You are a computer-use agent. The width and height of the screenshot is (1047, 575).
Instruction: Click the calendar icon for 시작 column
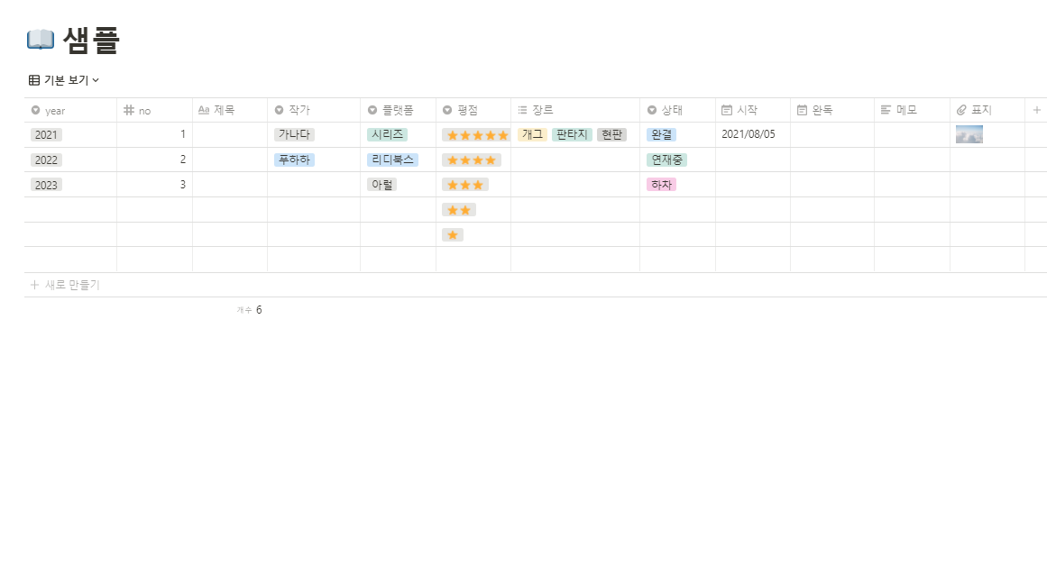[727, 110]
